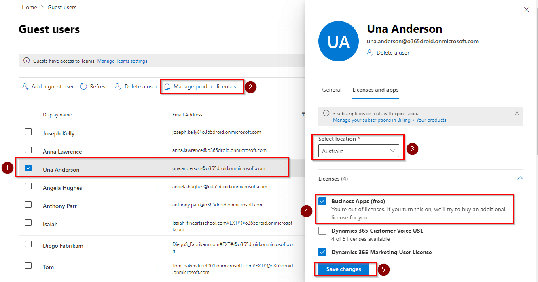Screen dimensions: 538x282
Task: Open the Select location dropdown
Action: click(358, 151)
